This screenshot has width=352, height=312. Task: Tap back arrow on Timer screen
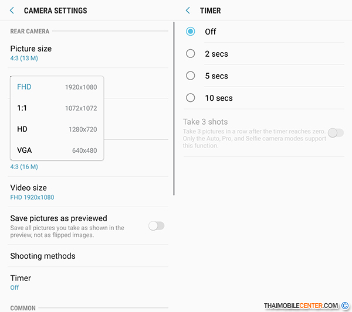[x=188, y=11]
